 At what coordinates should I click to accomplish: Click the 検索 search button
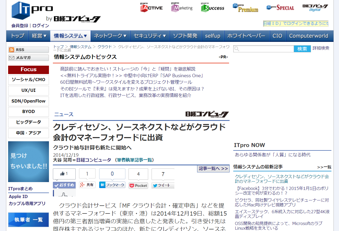pos(302,49)
